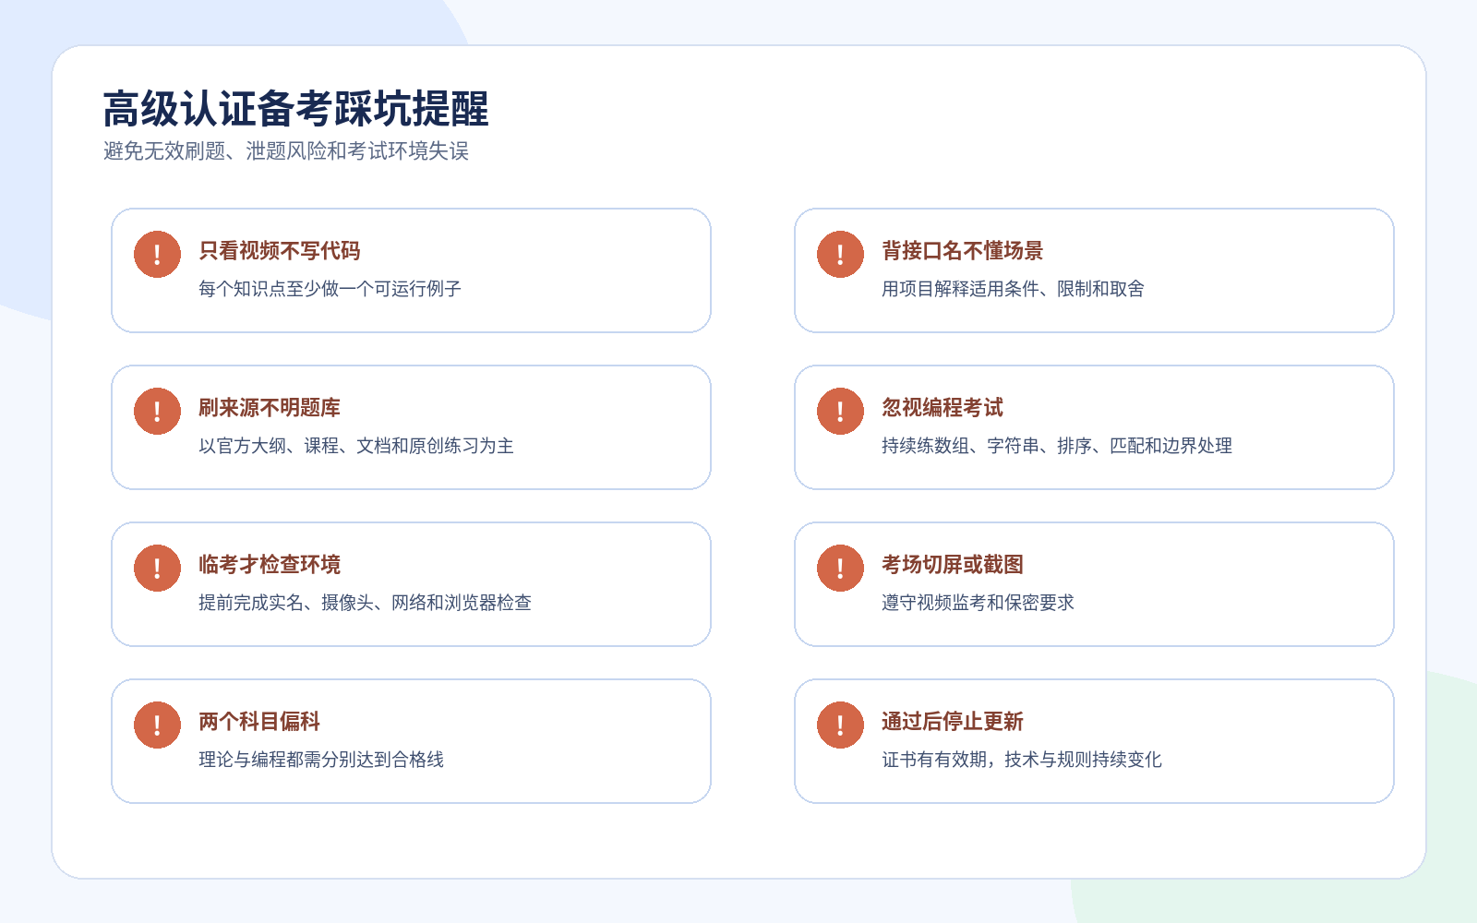Click the main title 高级认证备考踩坑提醒

295,109
